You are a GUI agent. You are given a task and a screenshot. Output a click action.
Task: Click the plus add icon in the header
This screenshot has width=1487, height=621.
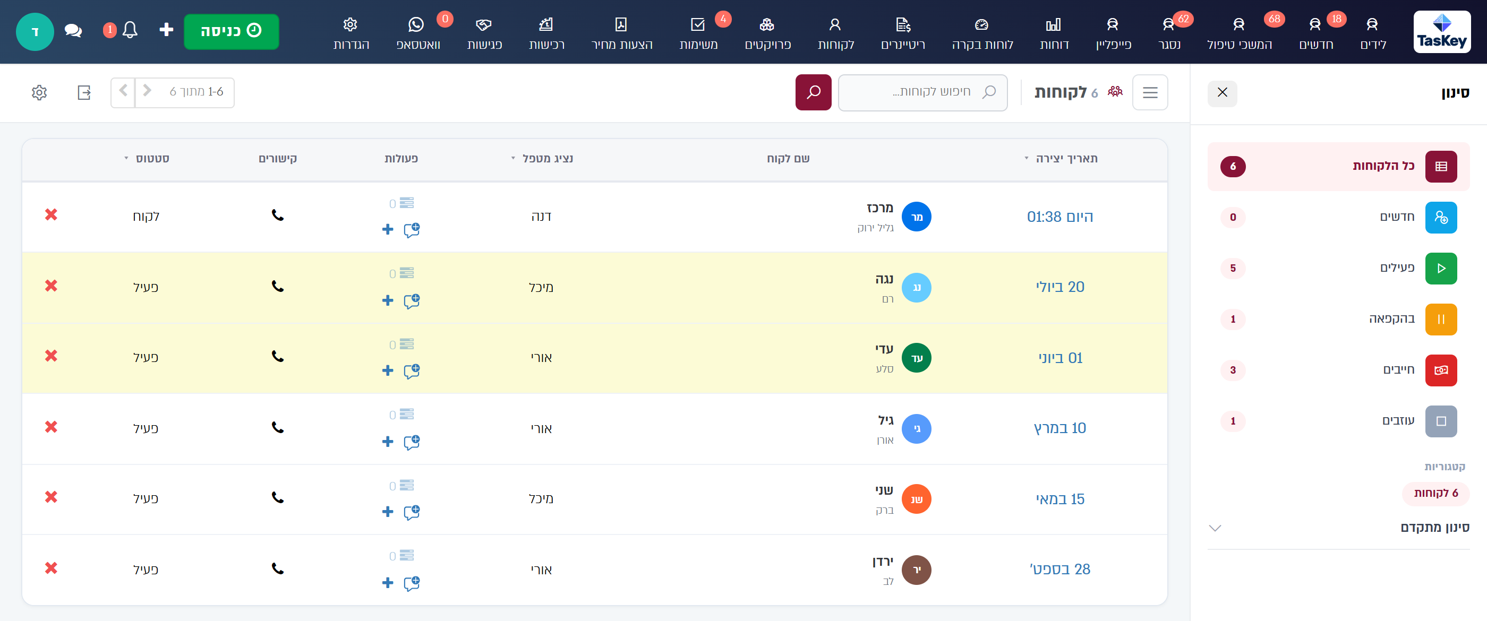coord(166,29)
